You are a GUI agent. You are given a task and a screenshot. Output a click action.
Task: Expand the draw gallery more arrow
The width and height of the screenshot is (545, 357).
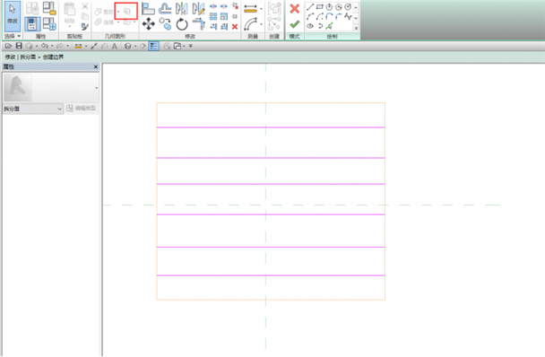356,28
